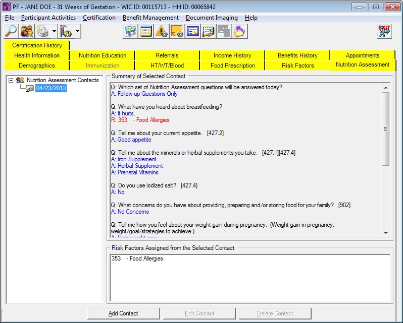Click the Add Contact button
This screenshot has width=403, height=323.
[123, 313]
